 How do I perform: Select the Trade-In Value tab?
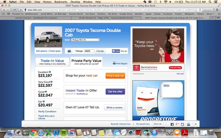tap(52, 62)
